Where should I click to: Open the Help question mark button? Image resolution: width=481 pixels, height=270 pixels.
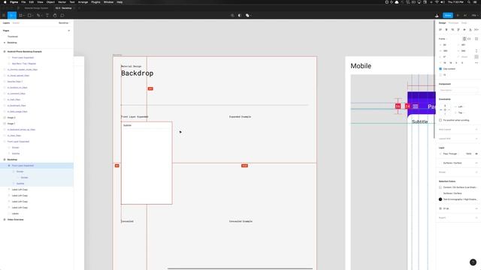(473, 262)
